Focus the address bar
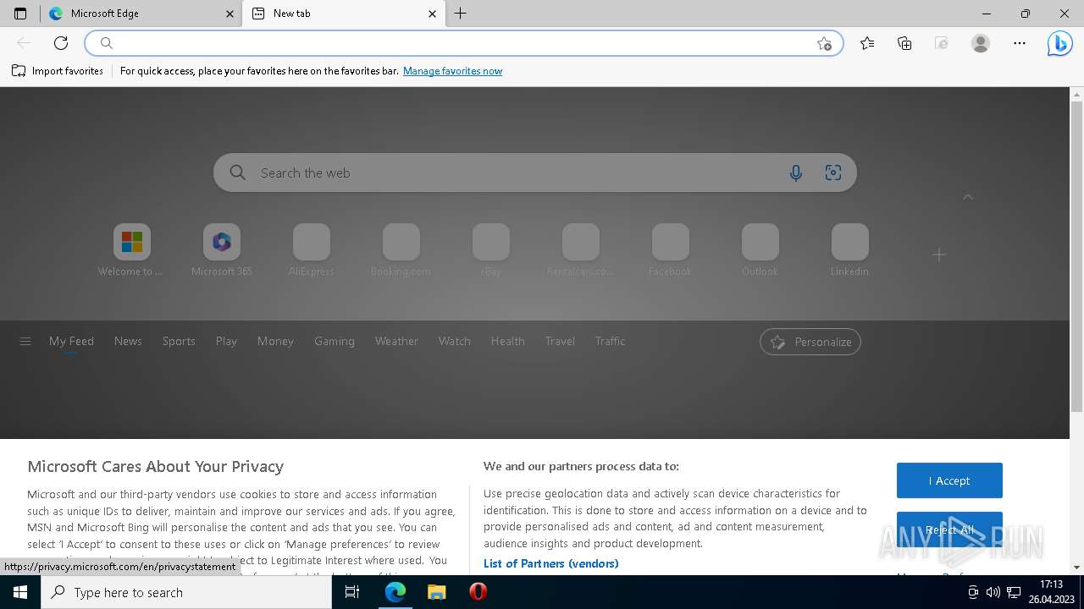 tap(464, 43)
